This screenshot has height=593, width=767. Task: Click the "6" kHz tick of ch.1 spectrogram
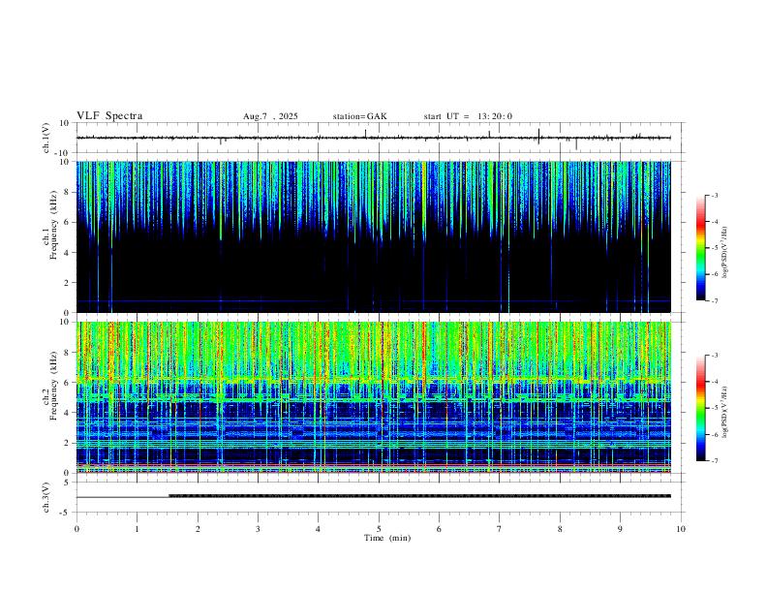point(68,222)
